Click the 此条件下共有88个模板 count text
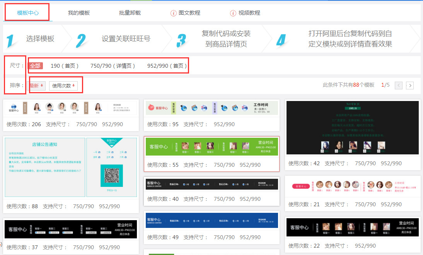This screenshot has height=255, width=423. tap(348, 85)
